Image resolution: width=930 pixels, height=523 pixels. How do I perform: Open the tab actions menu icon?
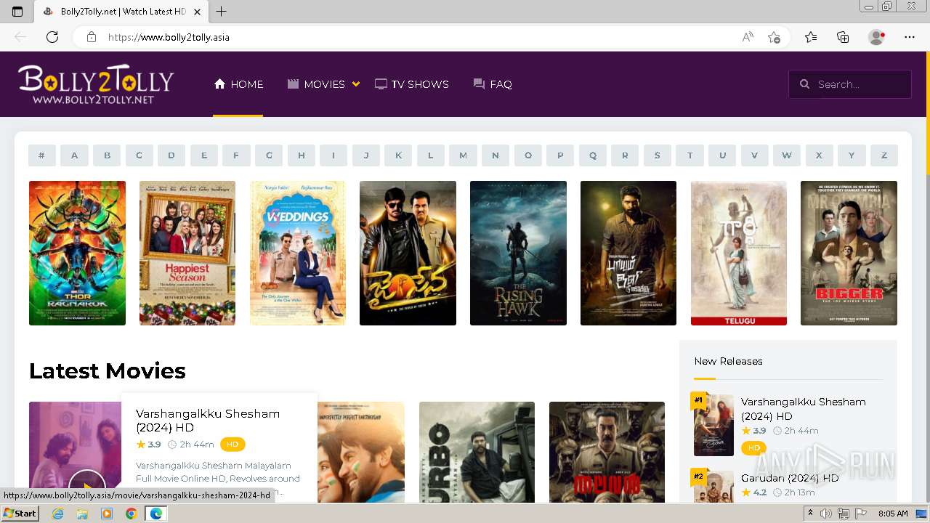click(x=17, y=12)
